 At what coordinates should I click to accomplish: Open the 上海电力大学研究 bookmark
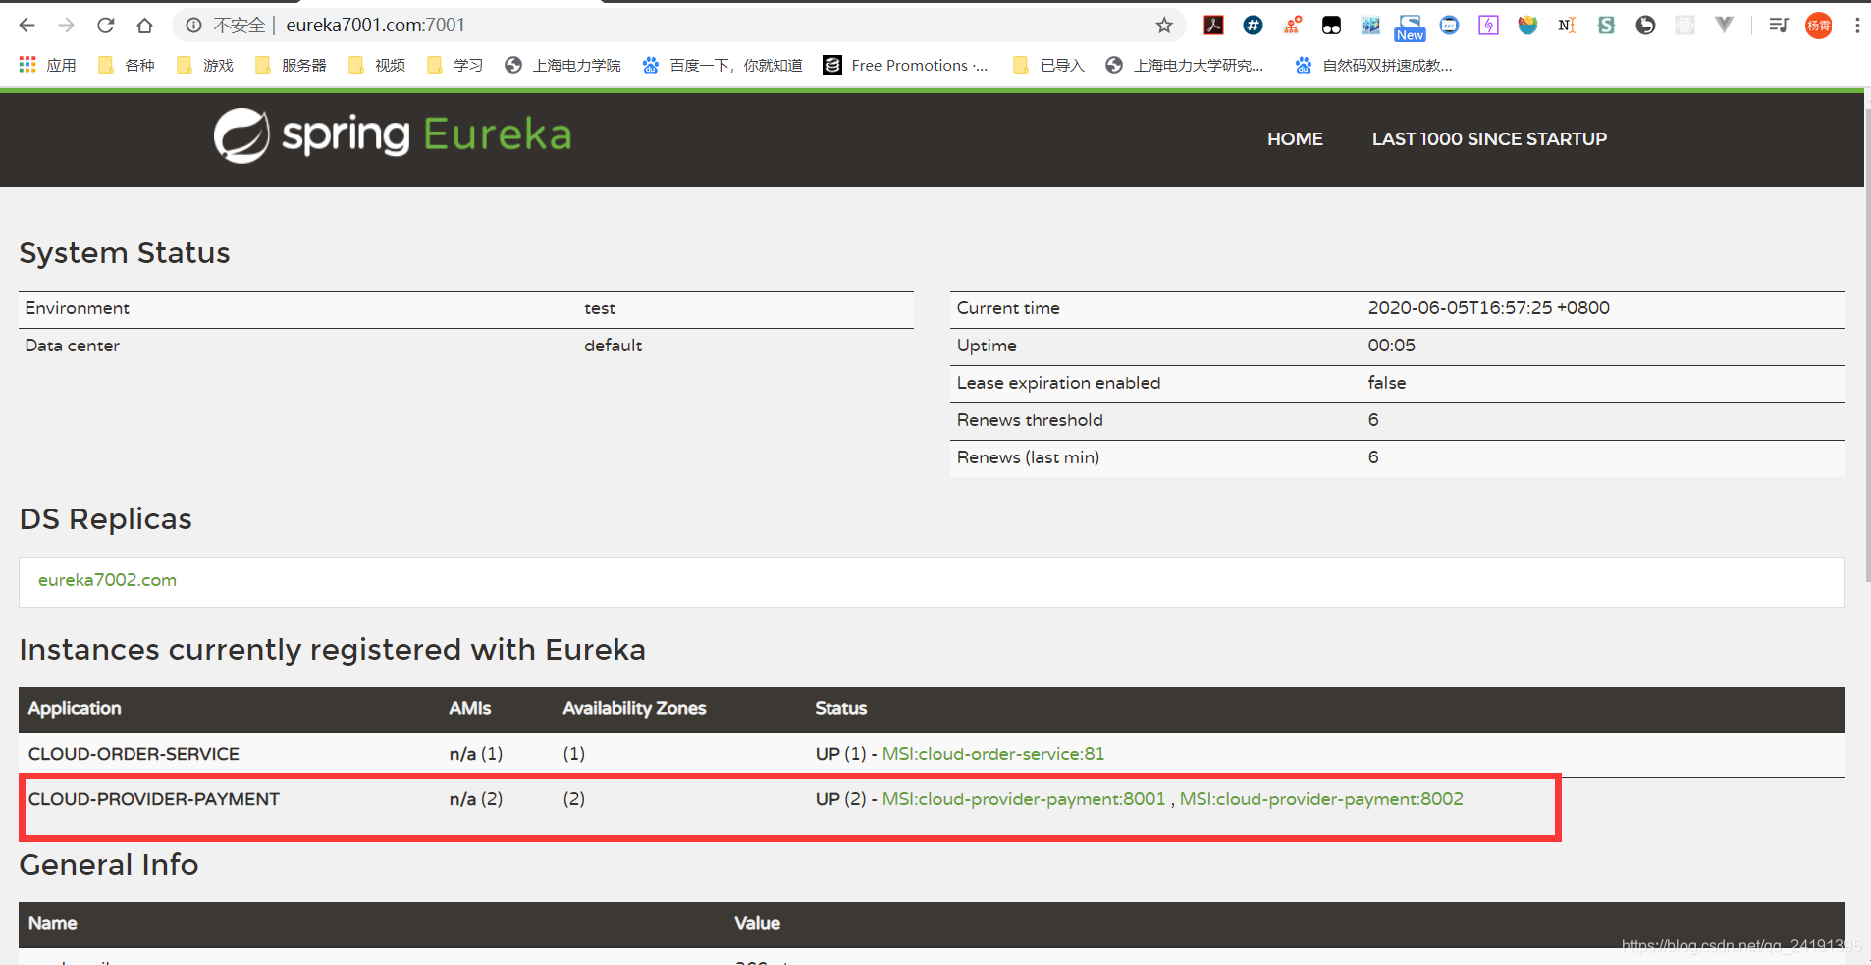(x=1184, y=65)
